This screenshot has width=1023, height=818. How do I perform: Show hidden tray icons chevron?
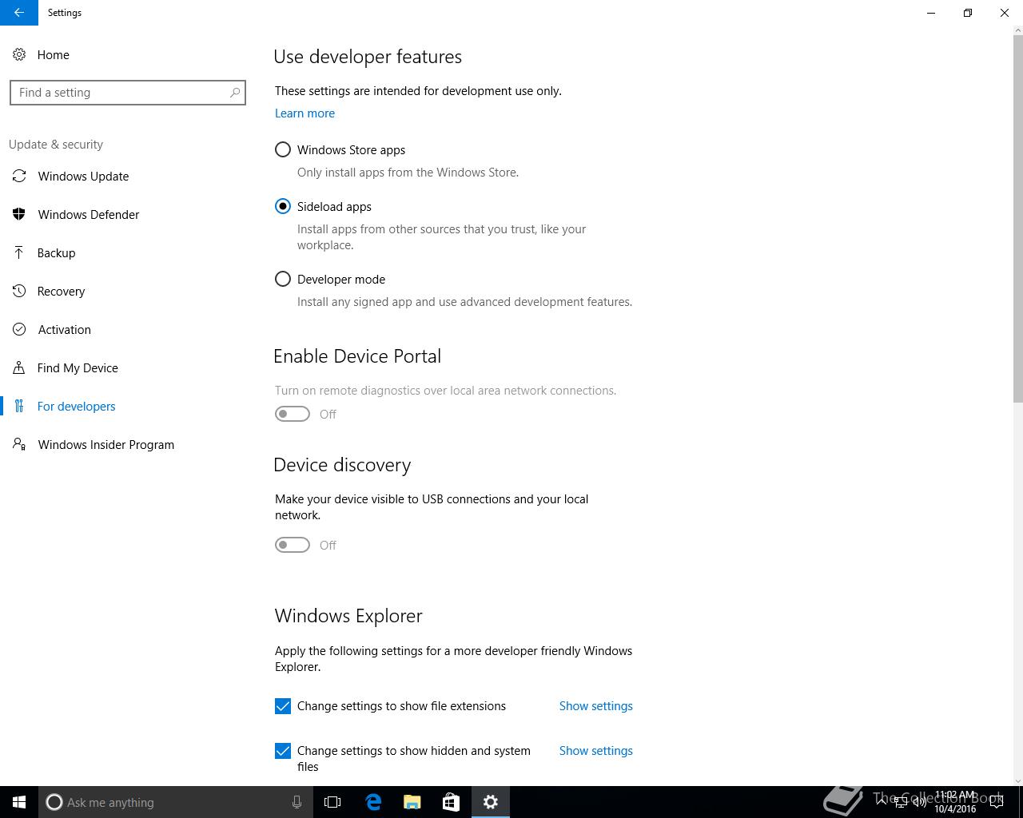click(x=882, y=801)
